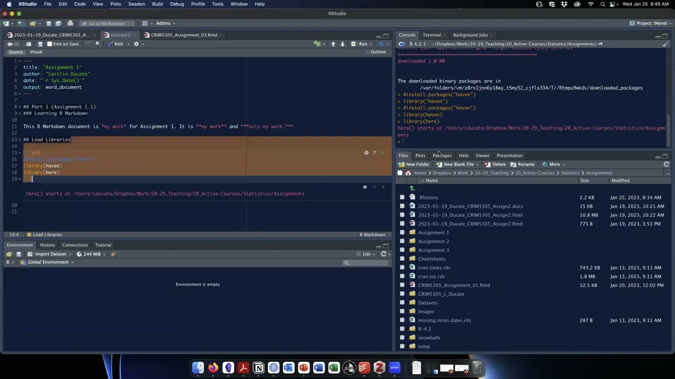Image resolution: width=675 pixels, height=379 pixels.
Task: Clear chunk output X icon
Action: (383, 187)
